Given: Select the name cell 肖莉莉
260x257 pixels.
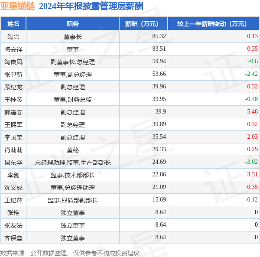Looking at the screenshot, I should (x=13, y=150).
